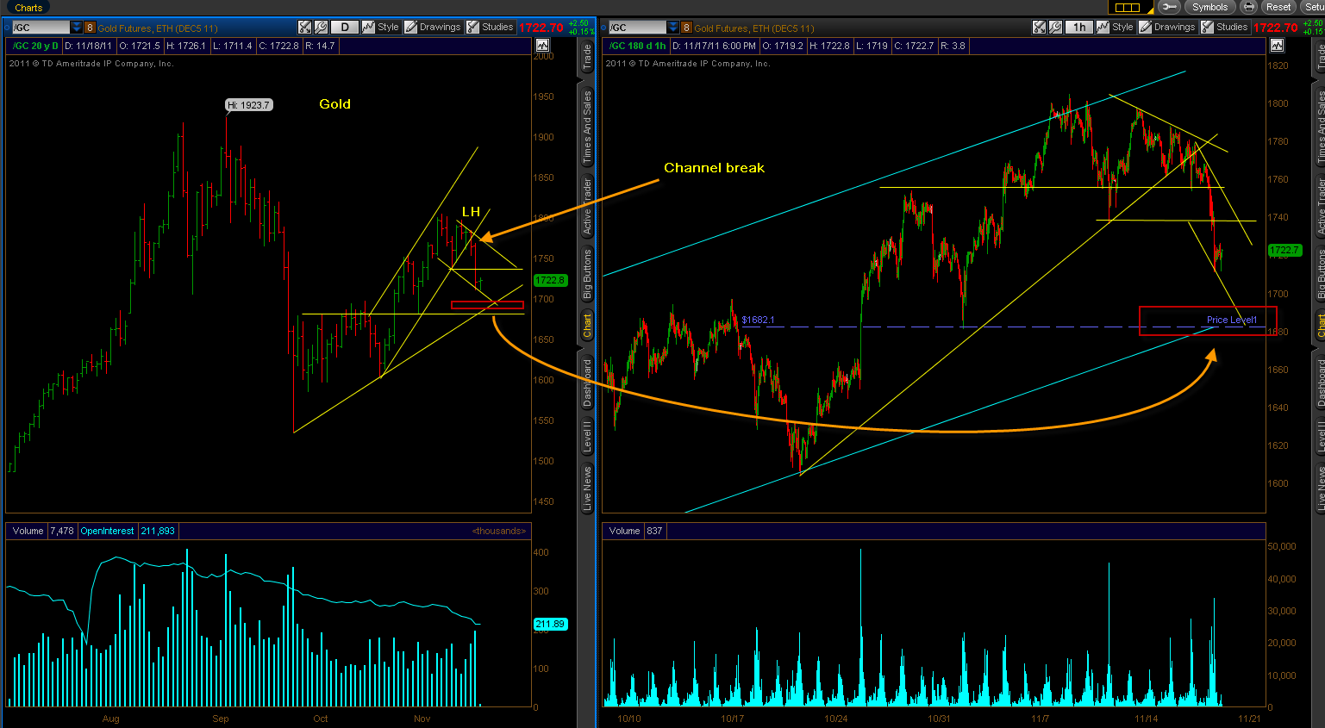Click the left chart /GC symbol input field
Image resolution: width=1325 pixels, height=728 pixels.
pyautogui.click(x=41, y=28)
